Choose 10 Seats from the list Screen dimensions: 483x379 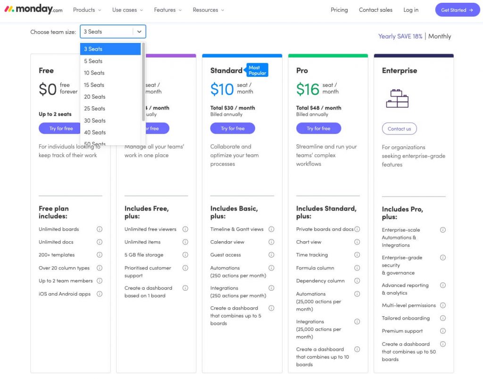pos(110,73)
